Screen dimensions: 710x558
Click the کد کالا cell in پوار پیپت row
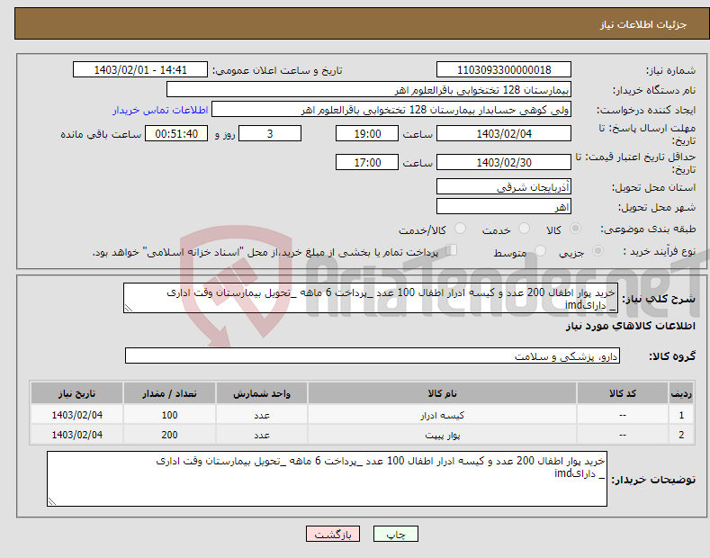tap(623, 435)
